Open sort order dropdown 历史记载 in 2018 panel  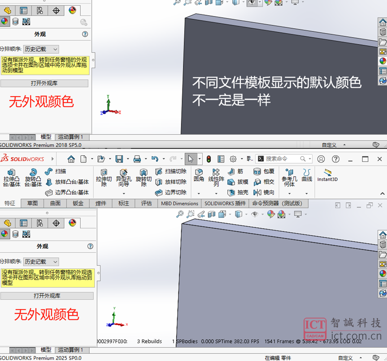[41, 49]
